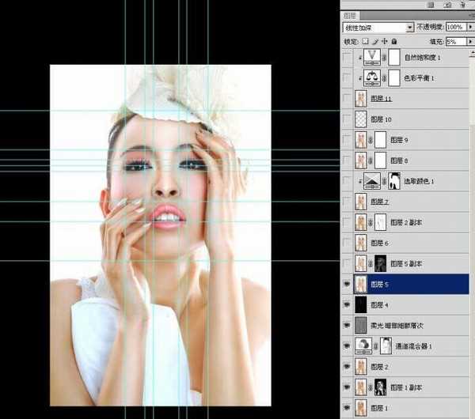The width and height of the screenshot is (475, 419).
Task: Select the 图层 10 layer row
Action: [420, 119]
